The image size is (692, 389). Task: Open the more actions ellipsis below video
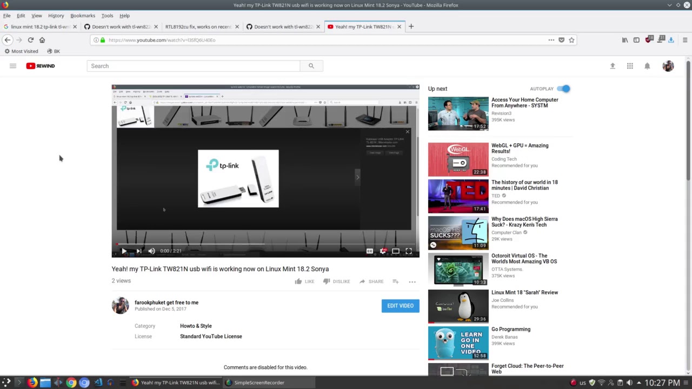[x=412, y=281]
